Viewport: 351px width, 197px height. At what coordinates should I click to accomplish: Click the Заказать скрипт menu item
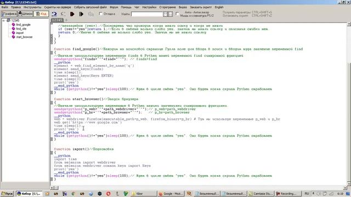(201, 7)
